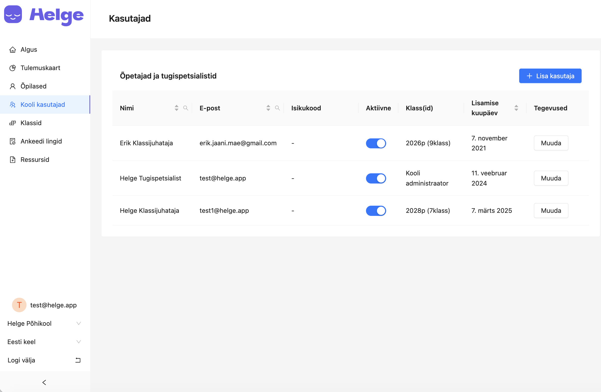Sort by Lisamise kuupäev arrows
Image resolution: width=601 pixels, height=392 pixels.
pyautogui.click(x=516, y=108)
